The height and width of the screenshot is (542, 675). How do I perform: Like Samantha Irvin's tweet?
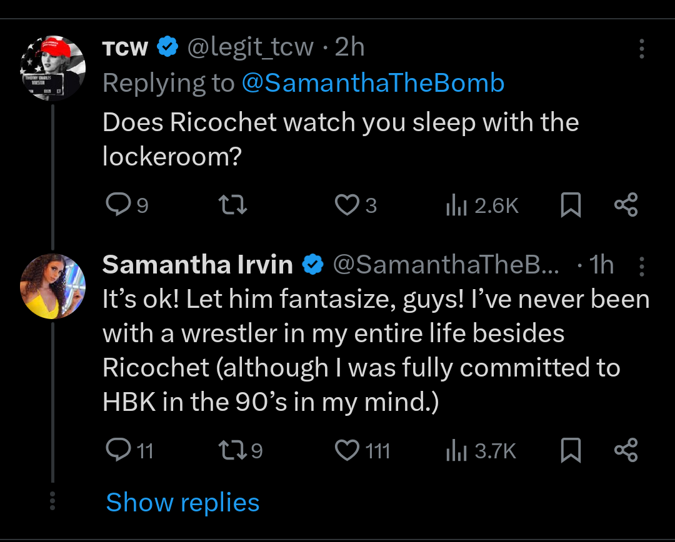click(347, 450)
